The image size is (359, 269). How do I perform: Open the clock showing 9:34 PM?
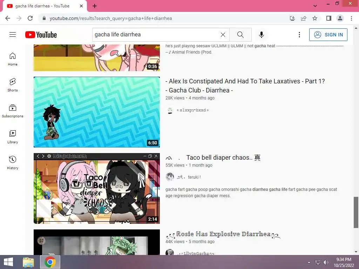(x=344, y=262)
